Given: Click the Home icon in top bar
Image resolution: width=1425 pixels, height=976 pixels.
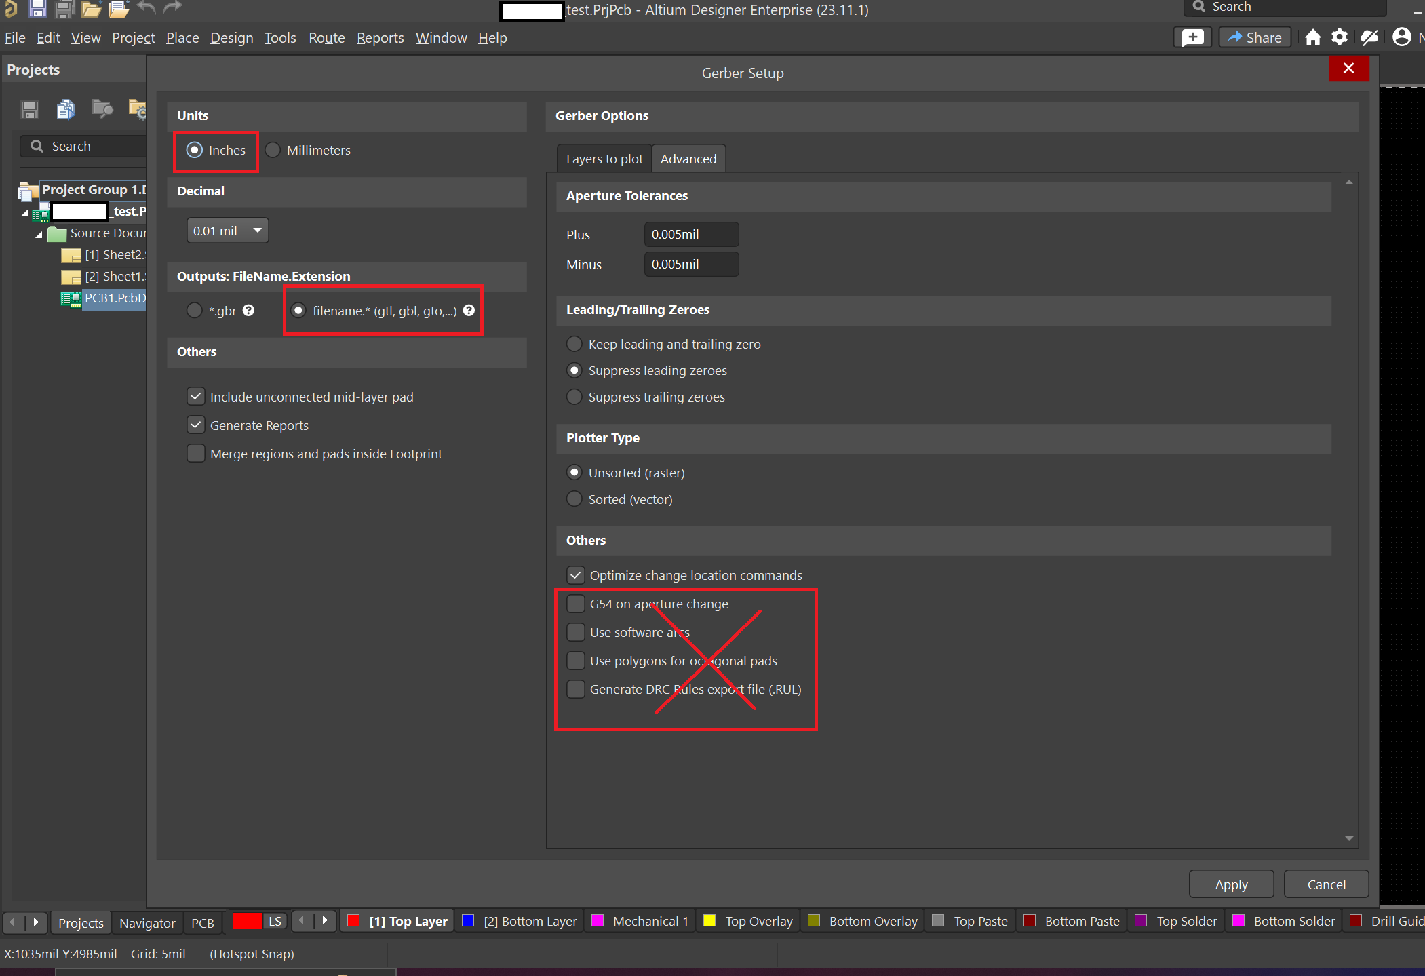Looking at the screenshot, I should pos(1313,37).
